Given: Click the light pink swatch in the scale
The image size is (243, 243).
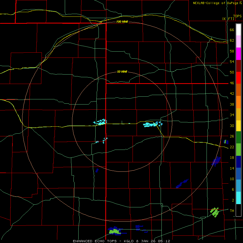Looking at the screenshot, I should pyautogui.click(x=238, y=41).
